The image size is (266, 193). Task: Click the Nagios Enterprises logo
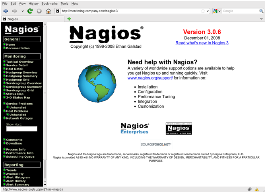coord(135,128)
